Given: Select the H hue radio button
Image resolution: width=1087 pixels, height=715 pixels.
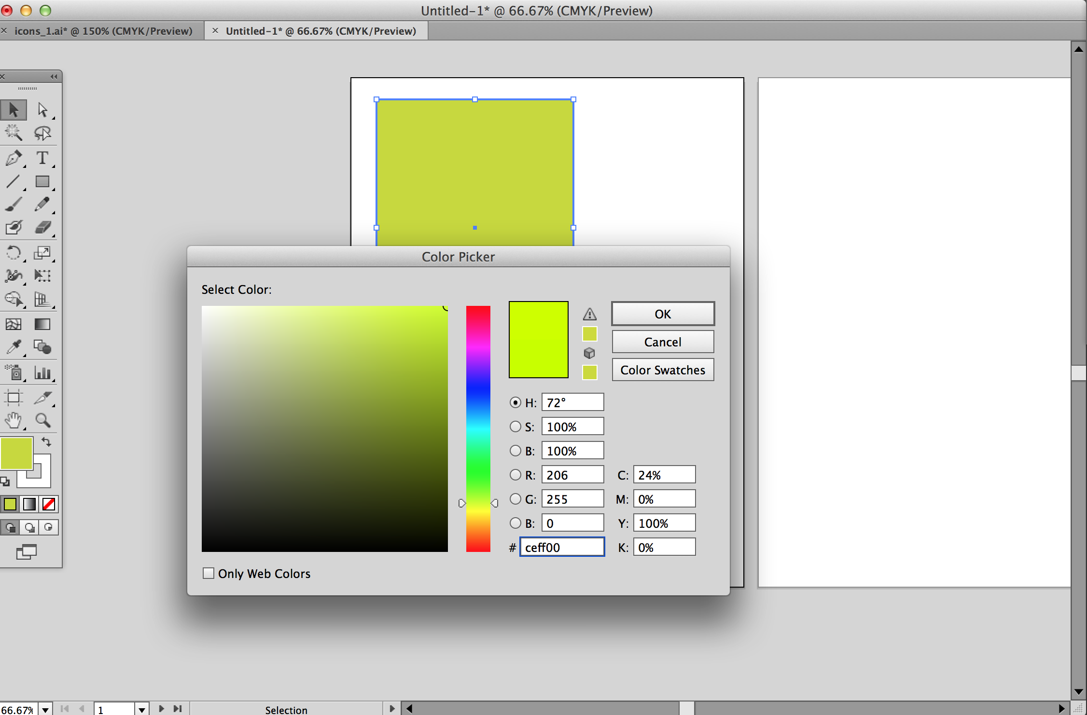Looking at the screenshot, I should tap(515, 402).
